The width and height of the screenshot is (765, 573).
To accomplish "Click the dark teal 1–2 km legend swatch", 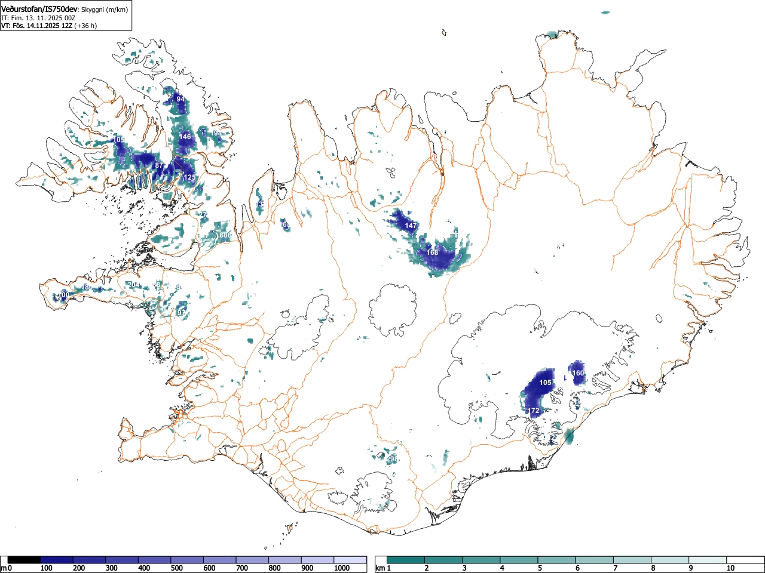I will [406, 560].
